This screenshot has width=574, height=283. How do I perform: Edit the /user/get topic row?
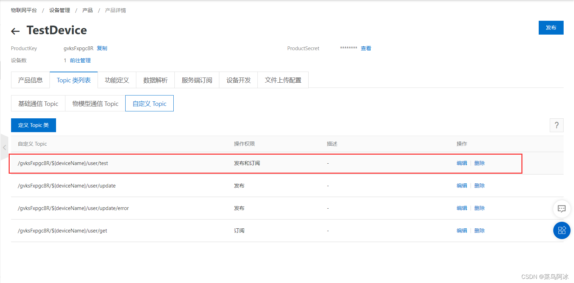coord(462,231)
